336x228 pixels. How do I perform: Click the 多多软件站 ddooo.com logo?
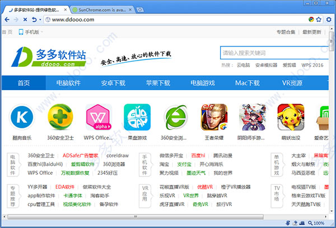tap(49, 57)
